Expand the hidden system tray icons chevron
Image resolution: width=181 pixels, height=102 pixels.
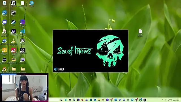[163, 100]
